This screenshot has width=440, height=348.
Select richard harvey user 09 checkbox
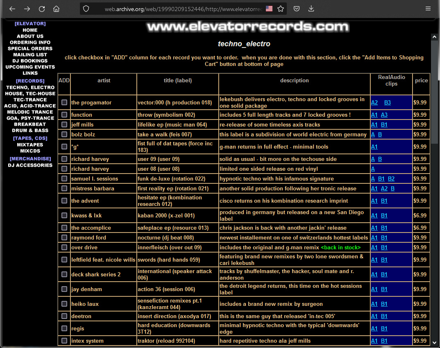point(64,159)
